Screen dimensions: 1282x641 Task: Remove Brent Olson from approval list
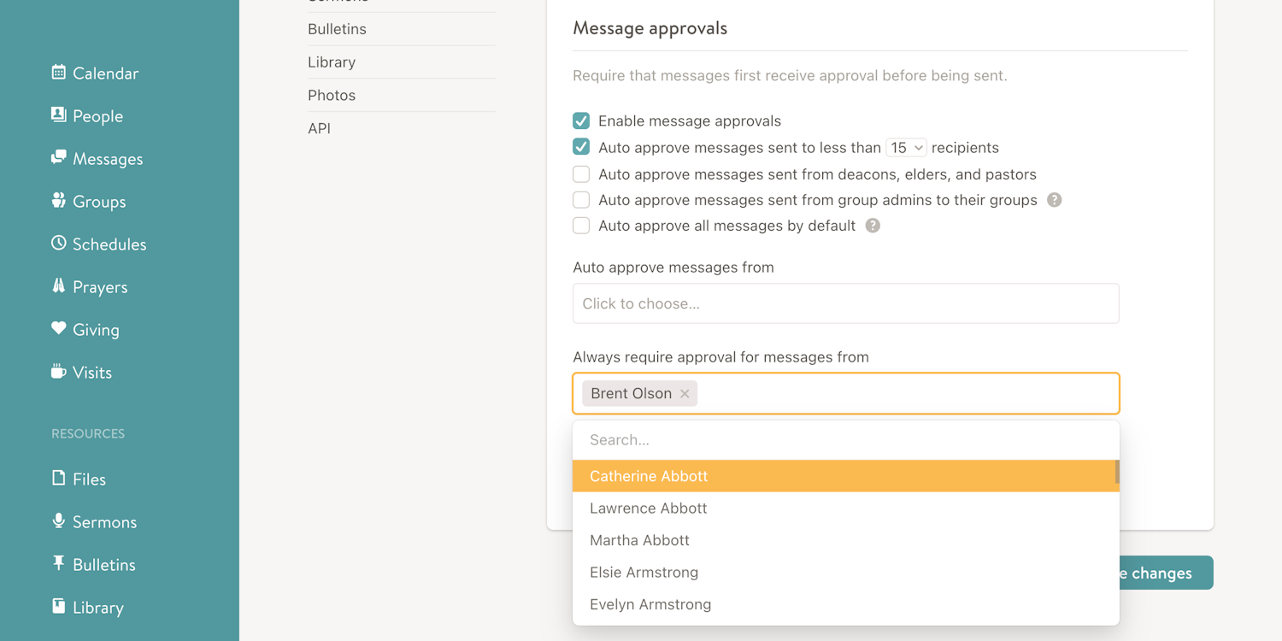coord(685,394)
